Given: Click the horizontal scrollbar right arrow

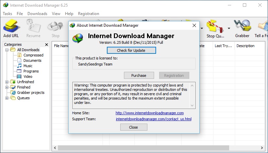Looking at the screenshot, I should tap(262, 148).
